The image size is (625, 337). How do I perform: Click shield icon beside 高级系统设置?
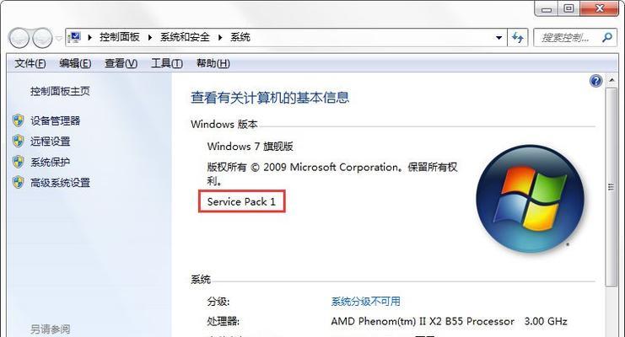point(18,183)
